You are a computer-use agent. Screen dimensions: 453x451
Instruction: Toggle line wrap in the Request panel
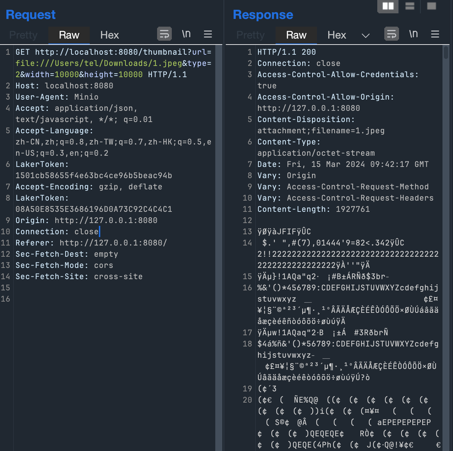click(164, 34)
